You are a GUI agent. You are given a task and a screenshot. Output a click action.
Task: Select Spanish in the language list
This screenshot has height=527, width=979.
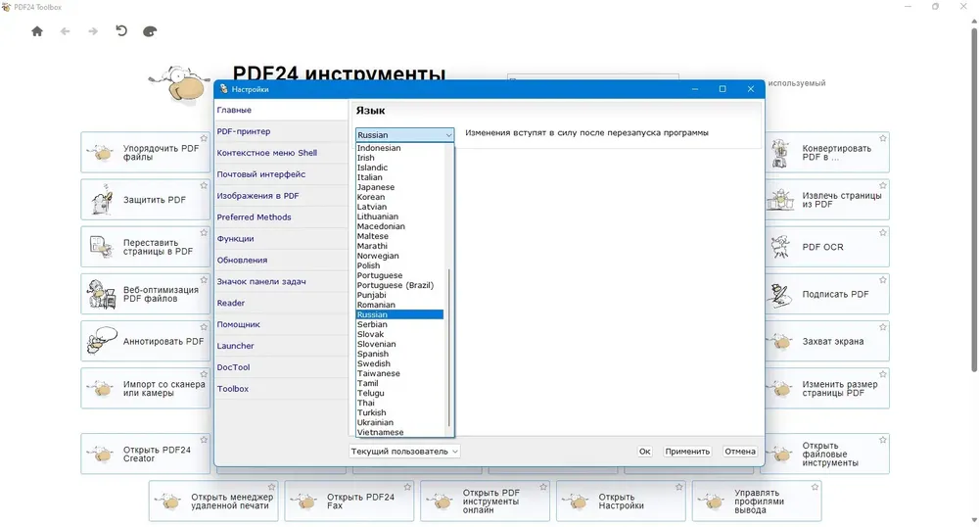coord(373,354)
